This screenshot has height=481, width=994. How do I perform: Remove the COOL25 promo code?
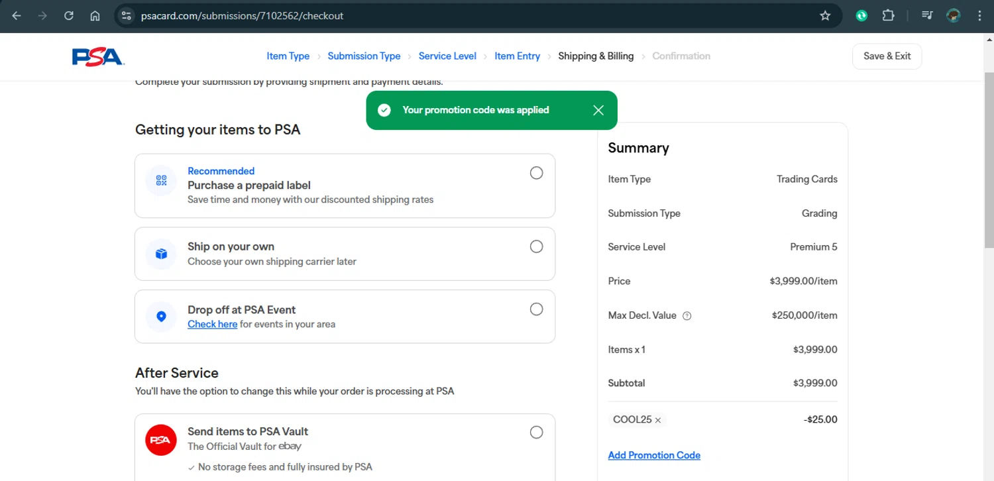[x=658, y=420]
